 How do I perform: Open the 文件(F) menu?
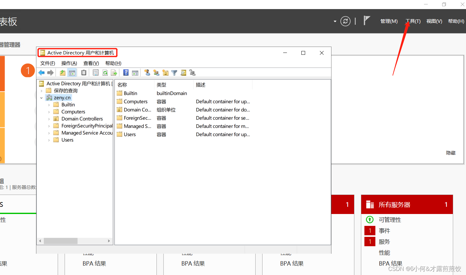coord(48,63)
